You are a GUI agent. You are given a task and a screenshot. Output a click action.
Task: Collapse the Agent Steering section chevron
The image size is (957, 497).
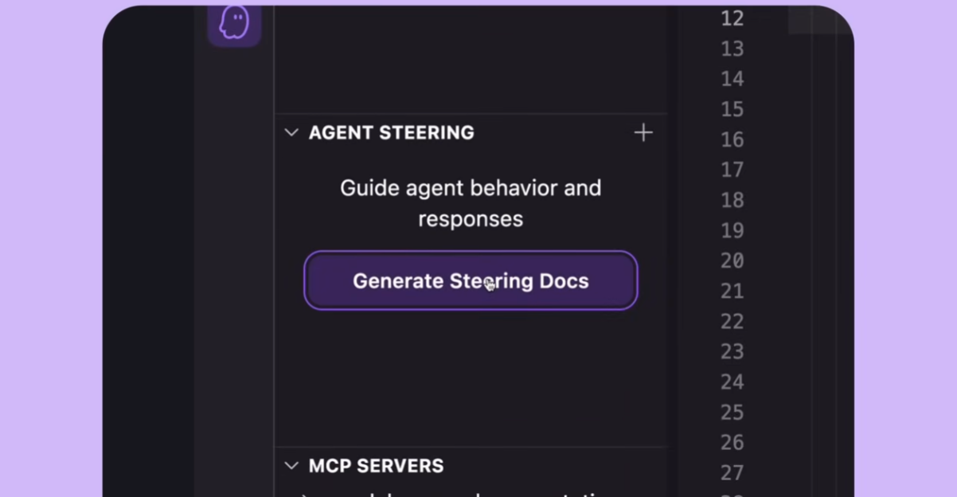[291, 133]
